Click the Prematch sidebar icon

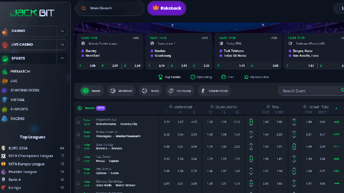pyautogui.click(x=5, y=72)
